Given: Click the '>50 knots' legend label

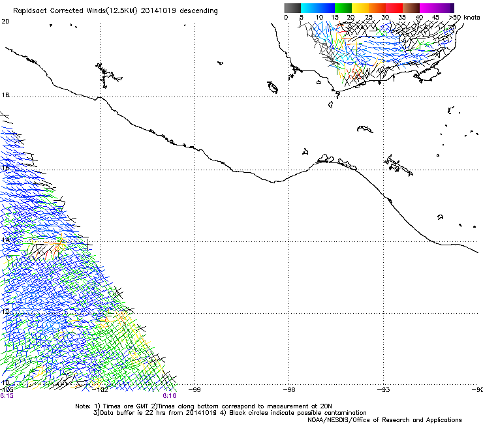Looking at the screenshot, I should coord(464,17).
